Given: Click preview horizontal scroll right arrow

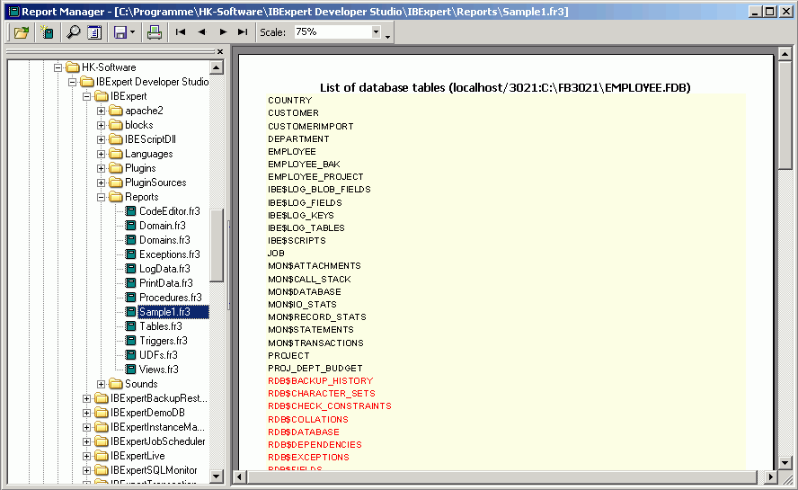Looking at the screenshot, I should (x=771, y=477).
